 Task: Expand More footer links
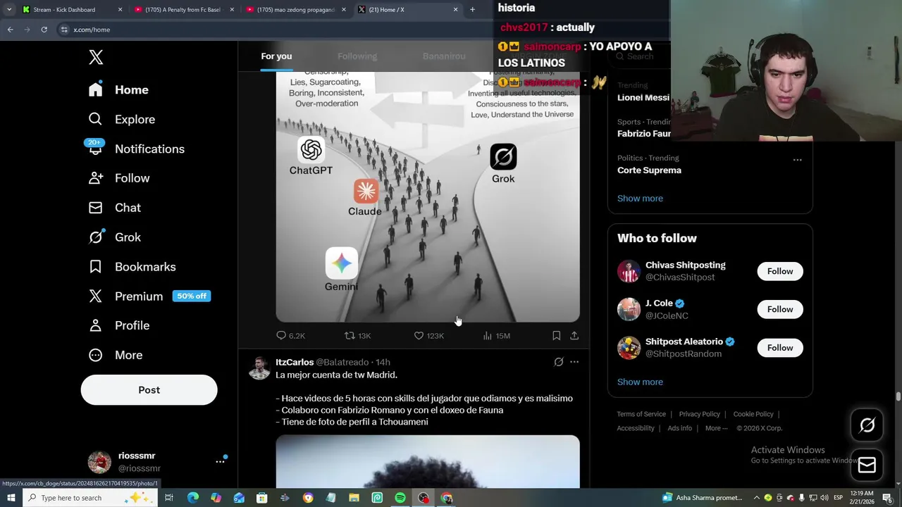click(x=717, y=428)
